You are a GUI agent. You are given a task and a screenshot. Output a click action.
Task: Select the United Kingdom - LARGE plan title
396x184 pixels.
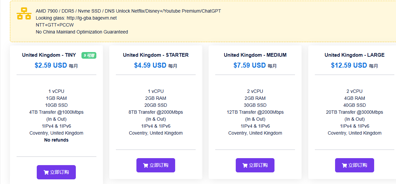click(x=354, y=55)
